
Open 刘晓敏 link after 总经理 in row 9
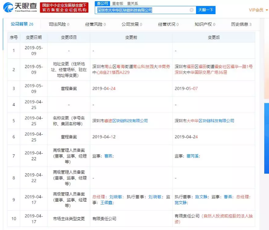pyautogui.click(x=116, y=197)
